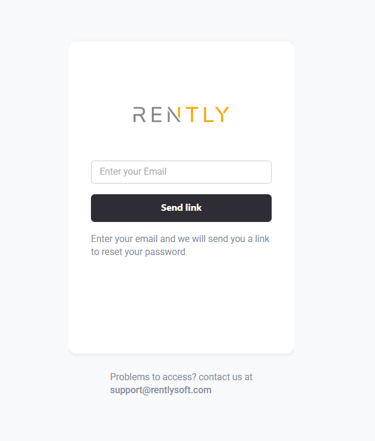Click the left edge of the Send link button
375x441 pixels.
click(95, 208)
